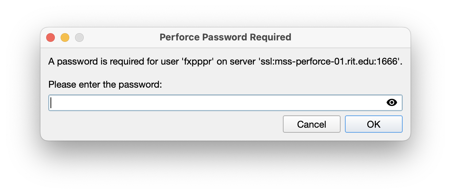Click the 'Please enter the password:' label
Screen dimensions: 451x194
105,85
